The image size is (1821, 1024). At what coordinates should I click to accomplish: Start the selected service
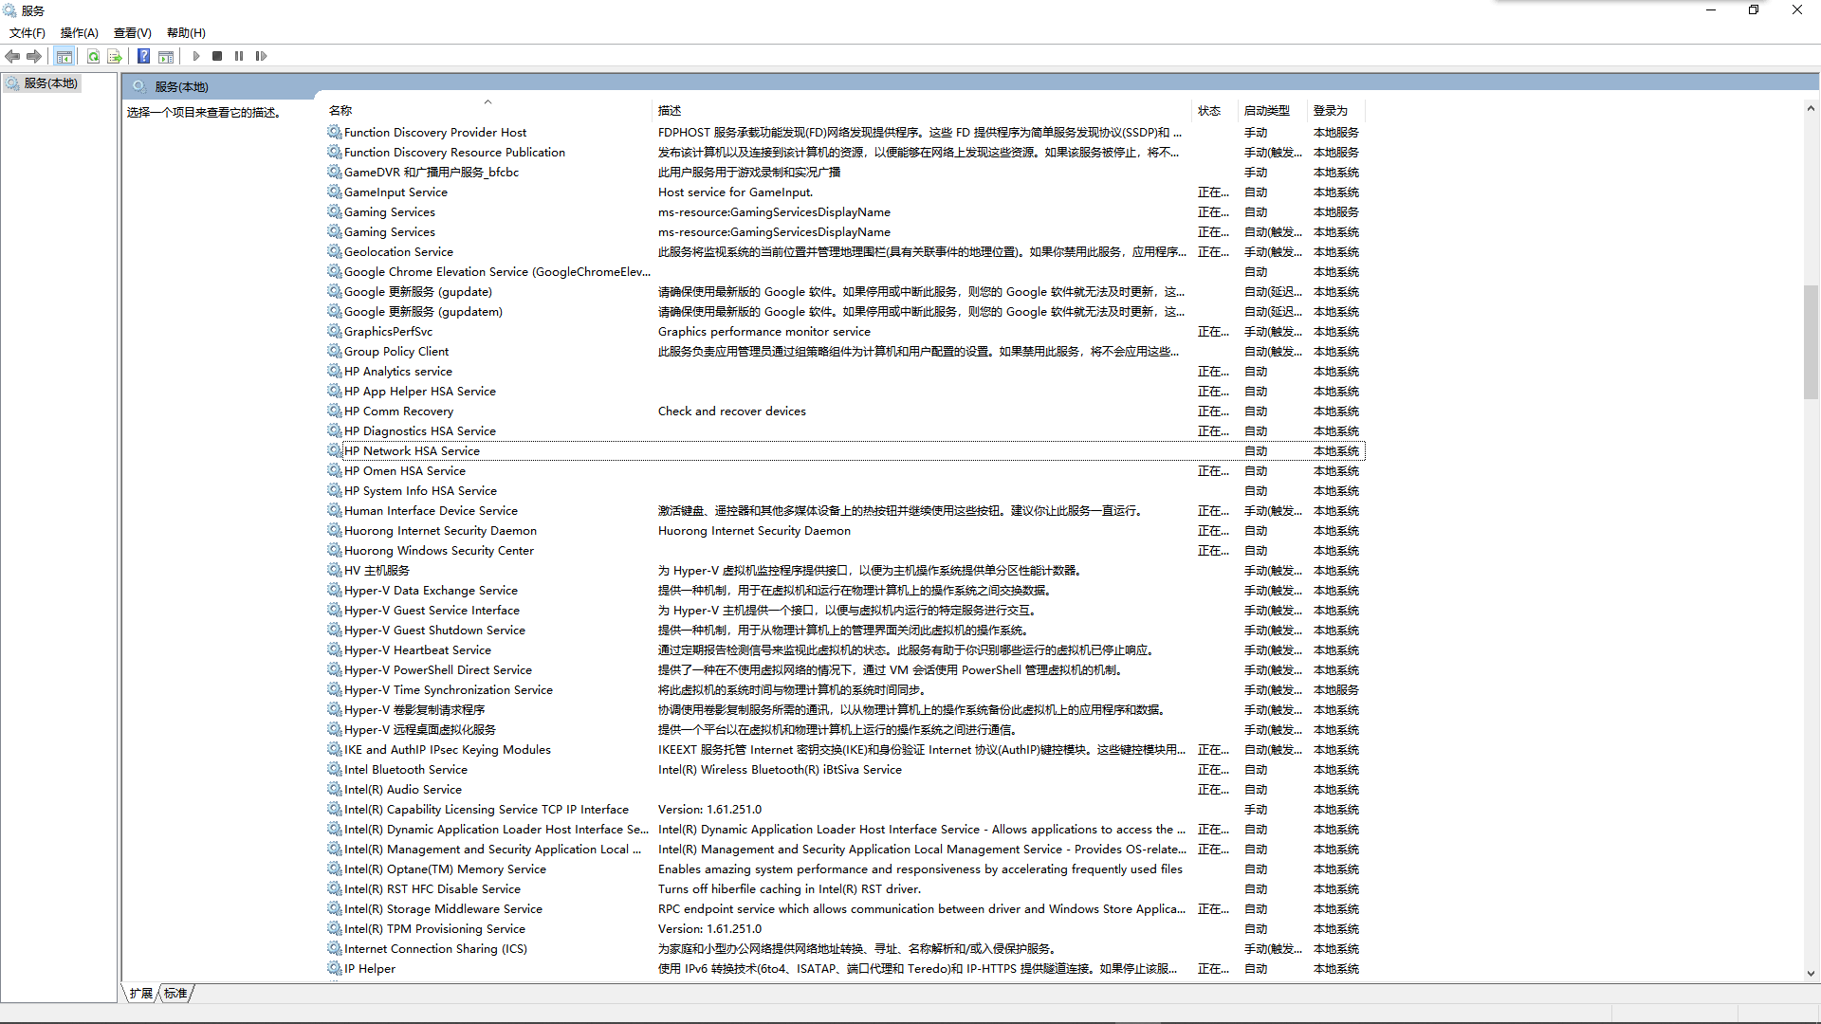pyautogui.click(x=196, y=56)
